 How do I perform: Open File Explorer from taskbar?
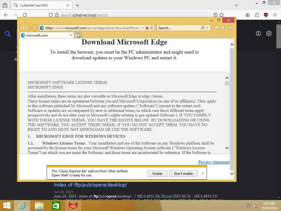click(x=39, y=206)
